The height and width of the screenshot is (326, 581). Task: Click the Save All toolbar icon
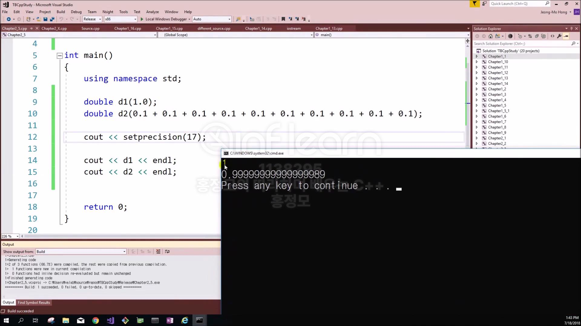(52, 19)
